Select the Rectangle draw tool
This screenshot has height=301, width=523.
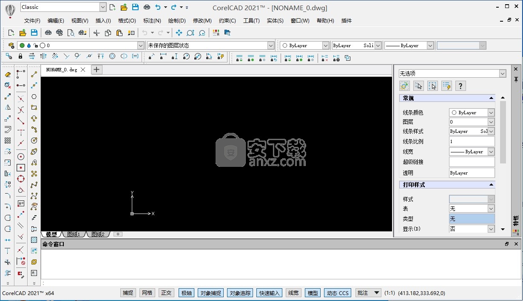(34, 107)
